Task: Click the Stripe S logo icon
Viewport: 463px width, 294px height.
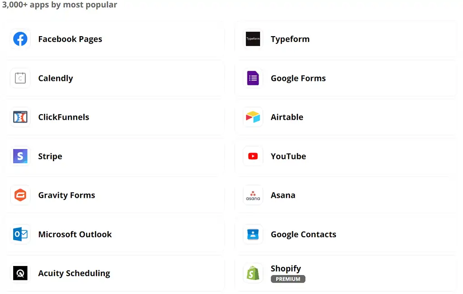Action: pos(20,156)
